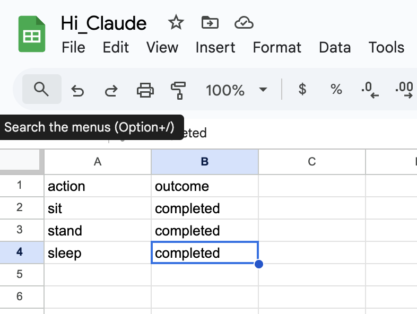The height and width of the screenshot is (314, 417).
Task: Open the Insert menu
Action: point(215,47)
